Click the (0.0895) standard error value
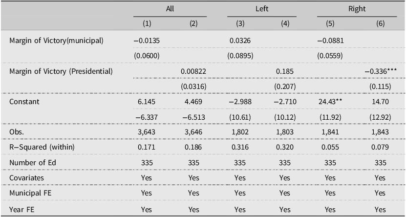Image resolution: width=406 pixels, height=217 pixels. point(240,56)
